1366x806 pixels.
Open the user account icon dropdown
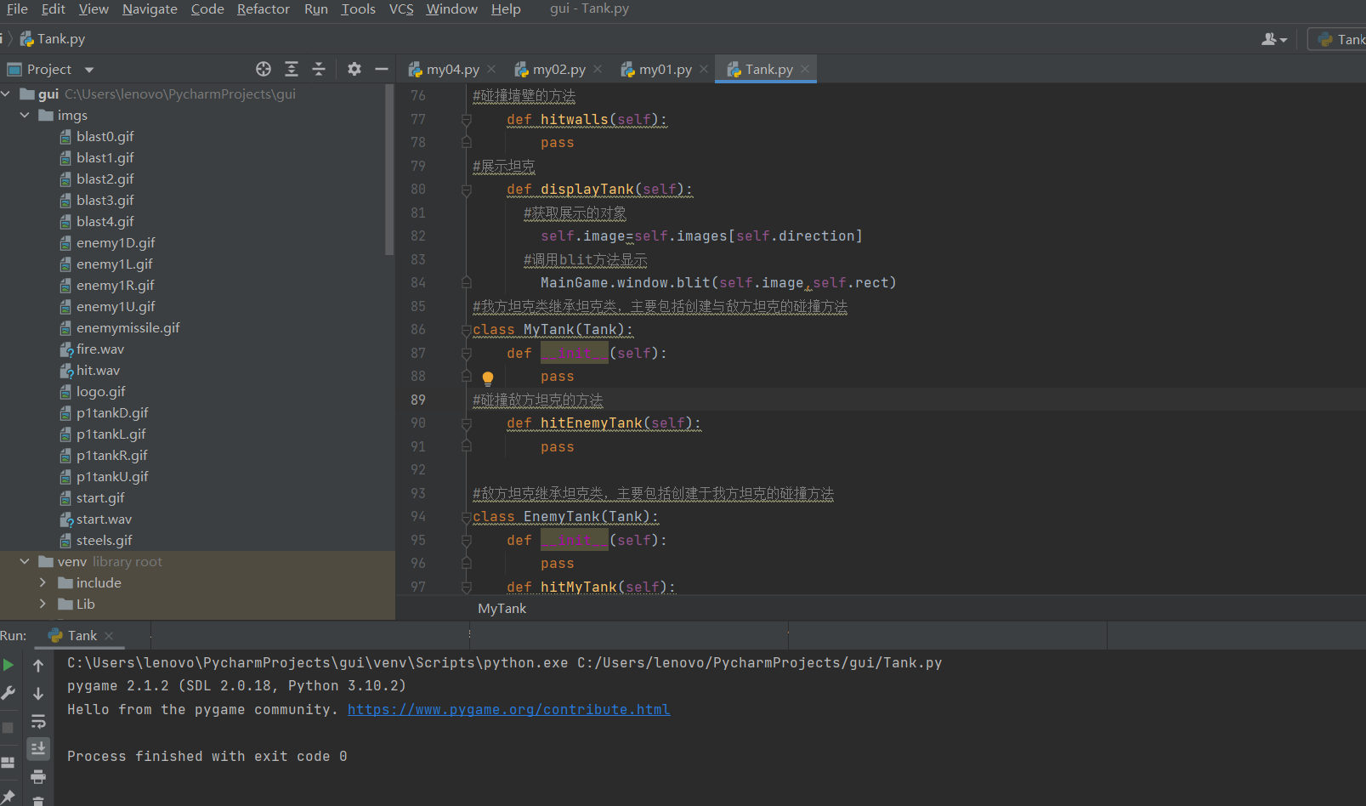[x=1274, y=39]
